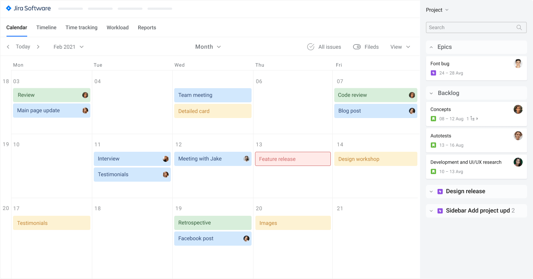Viewport: 533px width, 279px height.
Task: Switch to the Timeline tab
Action: click(46, 27)
